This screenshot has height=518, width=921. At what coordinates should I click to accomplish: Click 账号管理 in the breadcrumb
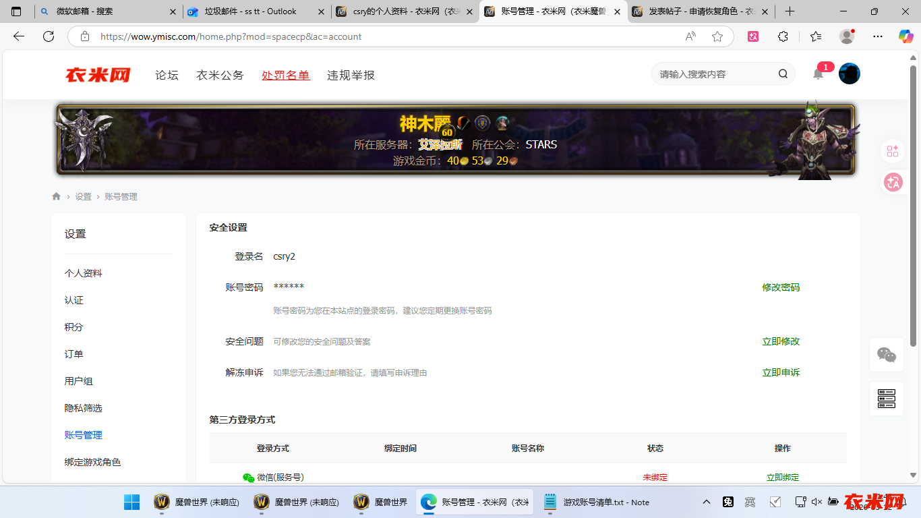121,197
